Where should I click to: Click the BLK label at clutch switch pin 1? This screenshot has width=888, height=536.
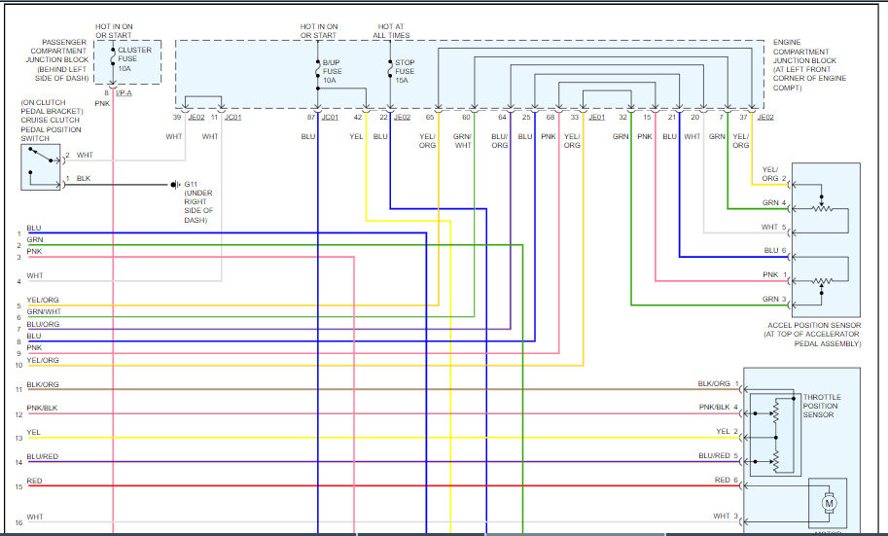(x=84, y=178)
